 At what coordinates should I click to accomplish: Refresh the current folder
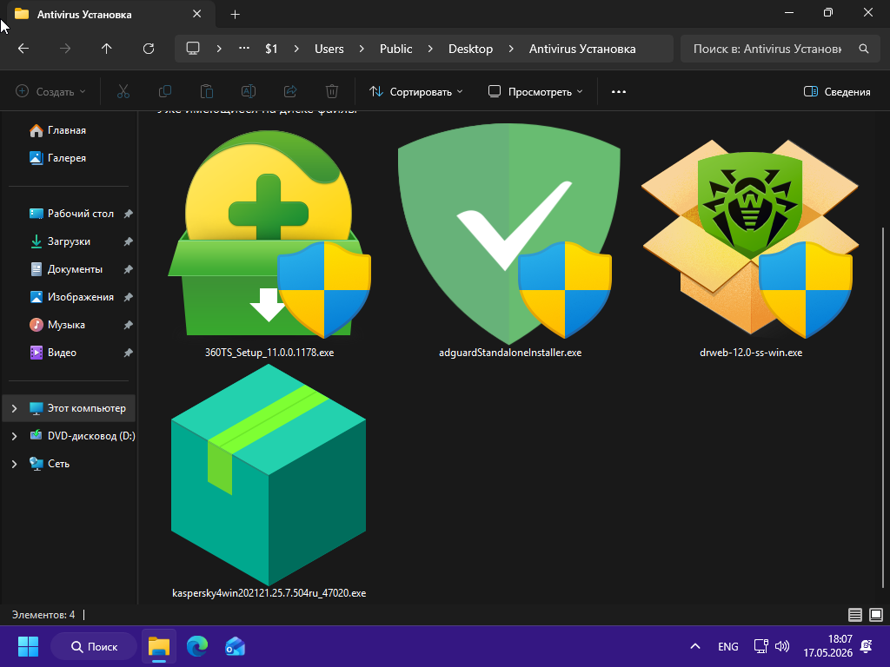click(149, 49)
